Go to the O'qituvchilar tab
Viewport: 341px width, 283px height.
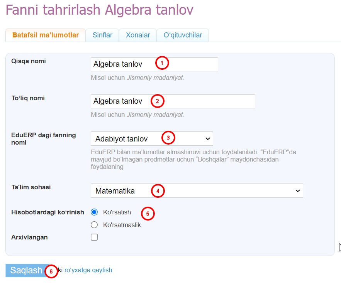tap(183, 35)
